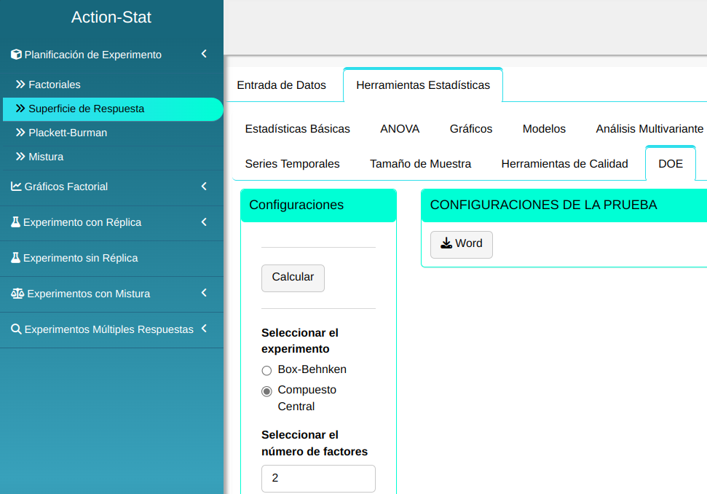The height and width of the screenshot is (494, 707).
Task: Click the number of factors input field
Action: pos(318,479)
